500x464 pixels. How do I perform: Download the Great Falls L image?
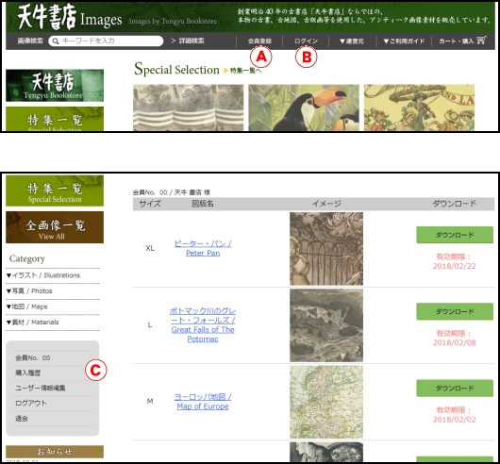click(455, 311)
